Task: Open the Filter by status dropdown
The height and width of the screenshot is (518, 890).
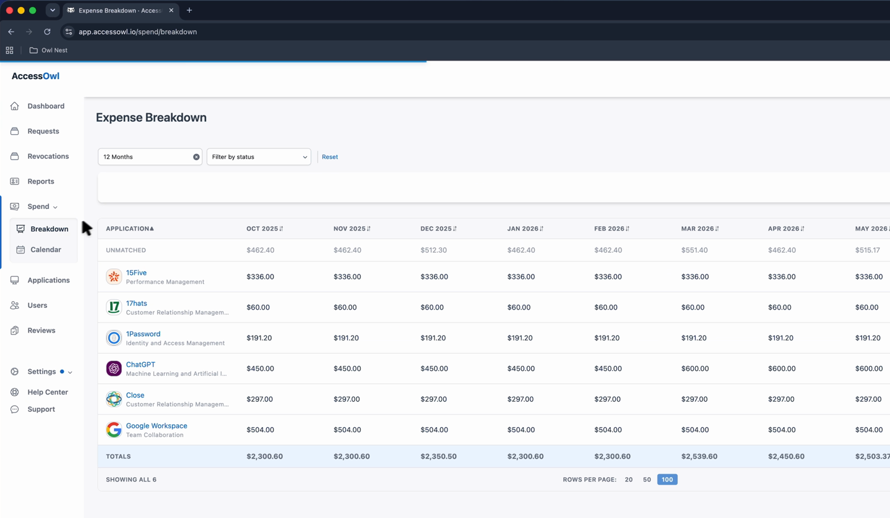Action: [x=259, y=157]
